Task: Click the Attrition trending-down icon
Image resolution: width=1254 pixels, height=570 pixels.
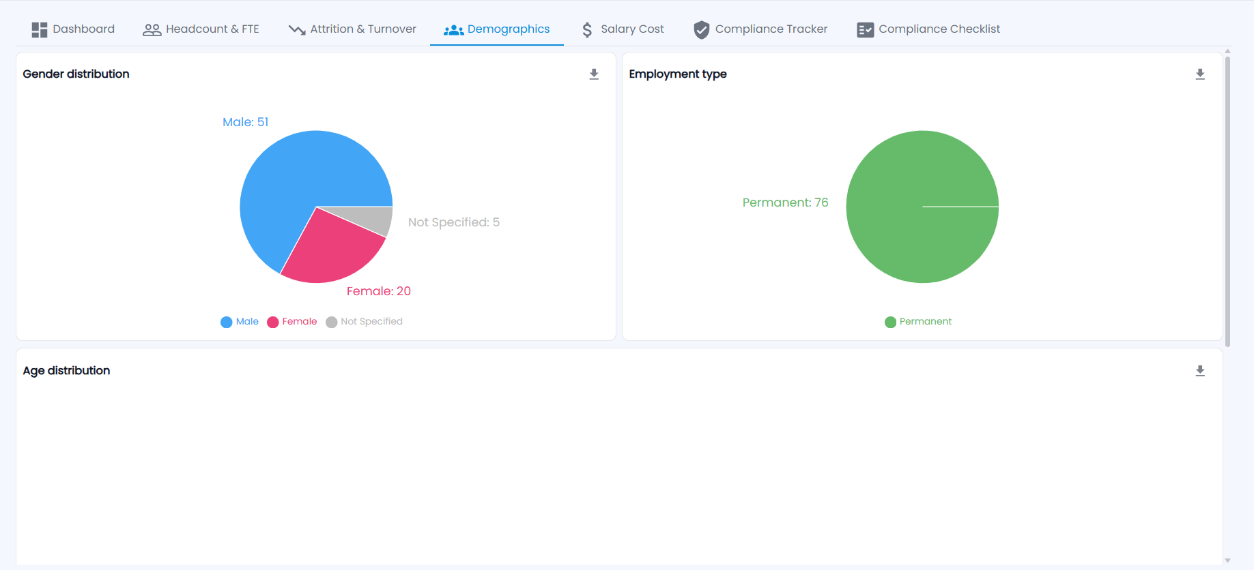Action: tap(297, 29)
